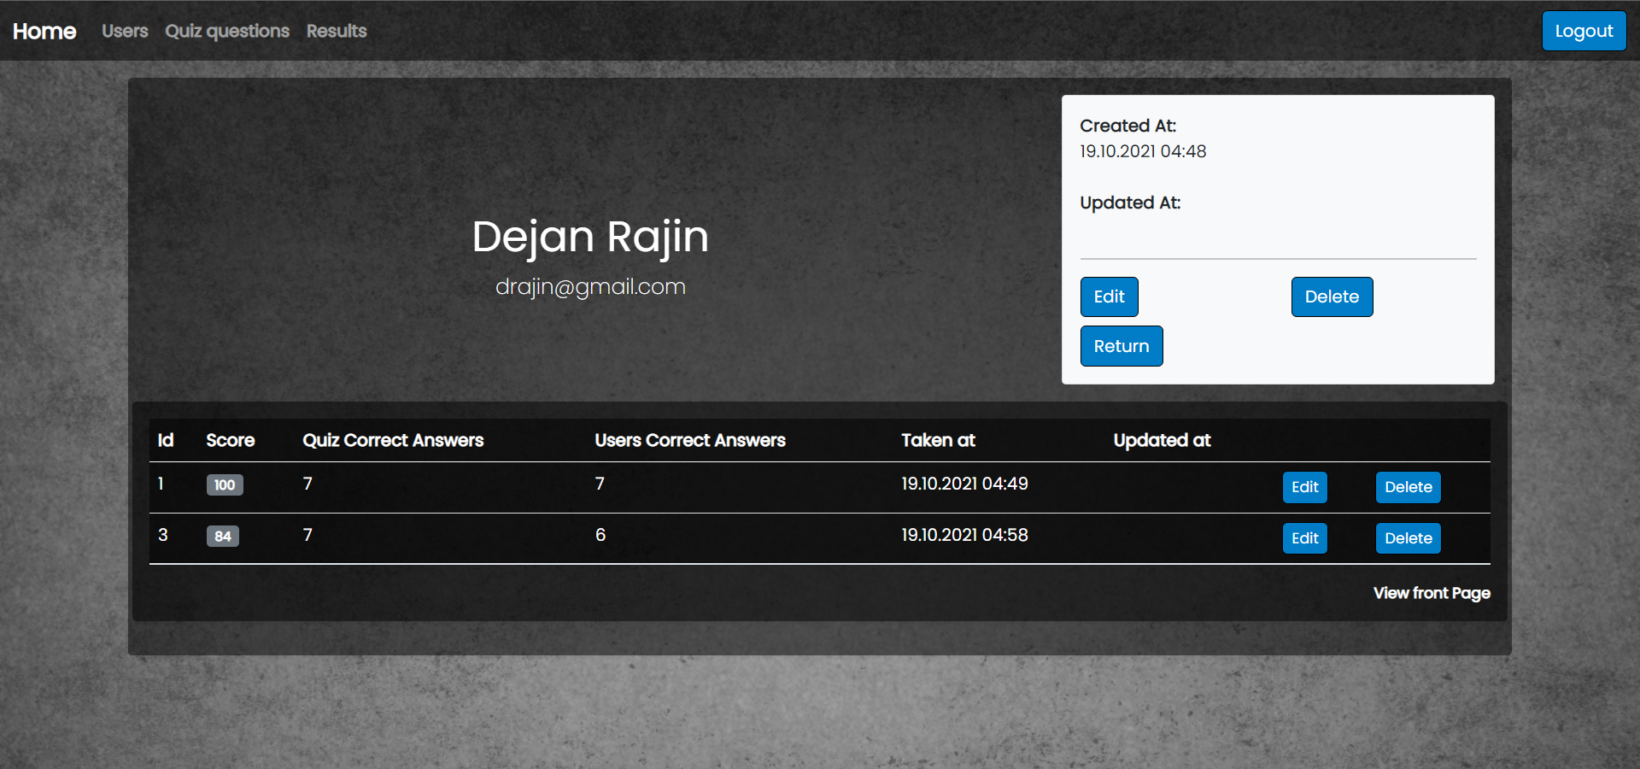This screenshot has height=769, width=1640.
Task: Click the Taken at value 19.10.2021 04:49
Action: (x=964, y=484)
